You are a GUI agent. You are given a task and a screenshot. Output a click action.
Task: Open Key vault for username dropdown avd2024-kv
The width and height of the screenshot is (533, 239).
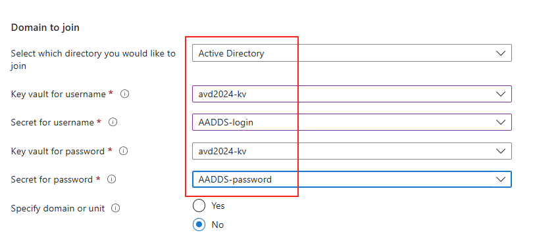[x=352, y=94]
